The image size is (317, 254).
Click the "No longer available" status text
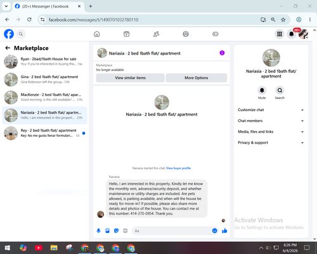[x=110, y=70]
